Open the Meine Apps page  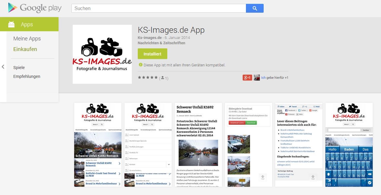[x=27, y=38]
